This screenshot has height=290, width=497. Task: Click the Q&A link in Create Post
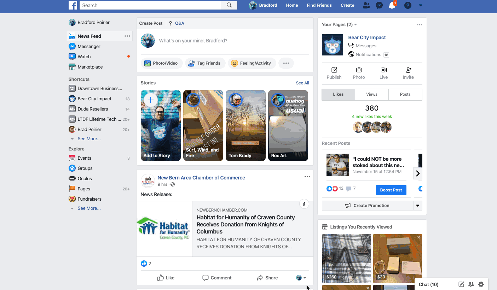pyautogui.click(x=179, y=23)
